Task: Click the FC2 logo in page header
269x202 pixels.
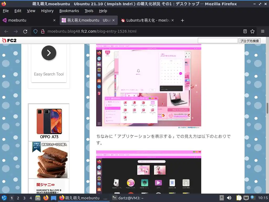Action: pyautogui.click(x=9, y=40)
